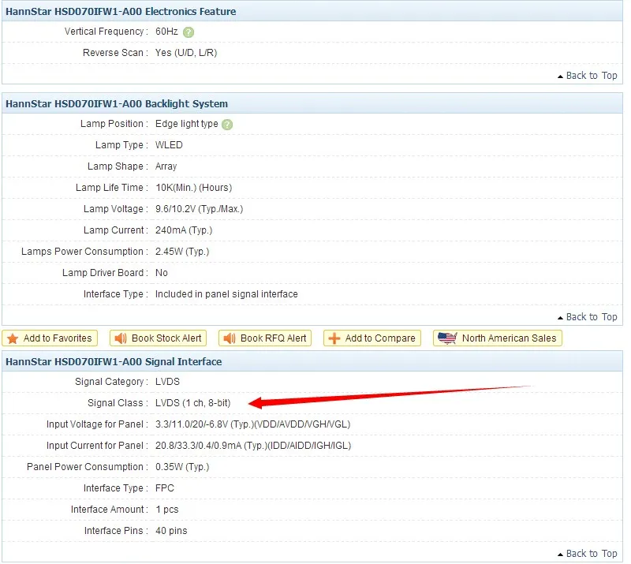
Task: Select 'Yes (U/D, L/R)' reverse scan value
Action: tap(186, 53)
